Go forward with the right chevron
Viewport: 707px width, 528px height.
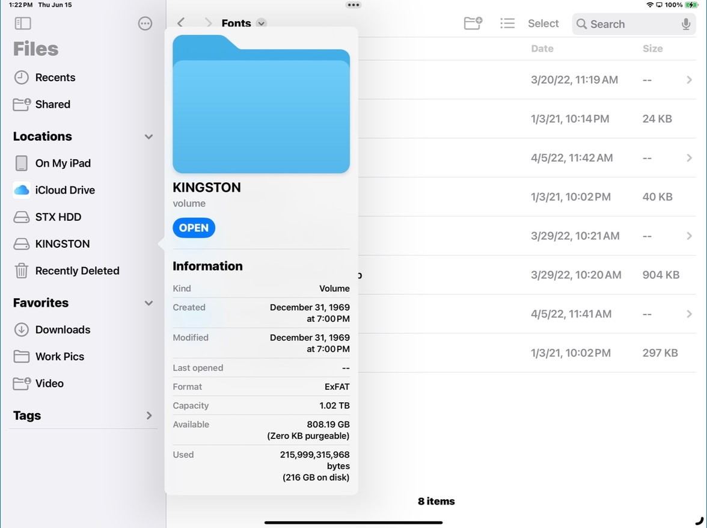tap(208, 22)
